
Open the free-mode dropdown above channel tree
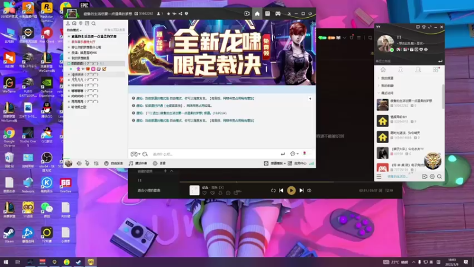tap(74, 30)
